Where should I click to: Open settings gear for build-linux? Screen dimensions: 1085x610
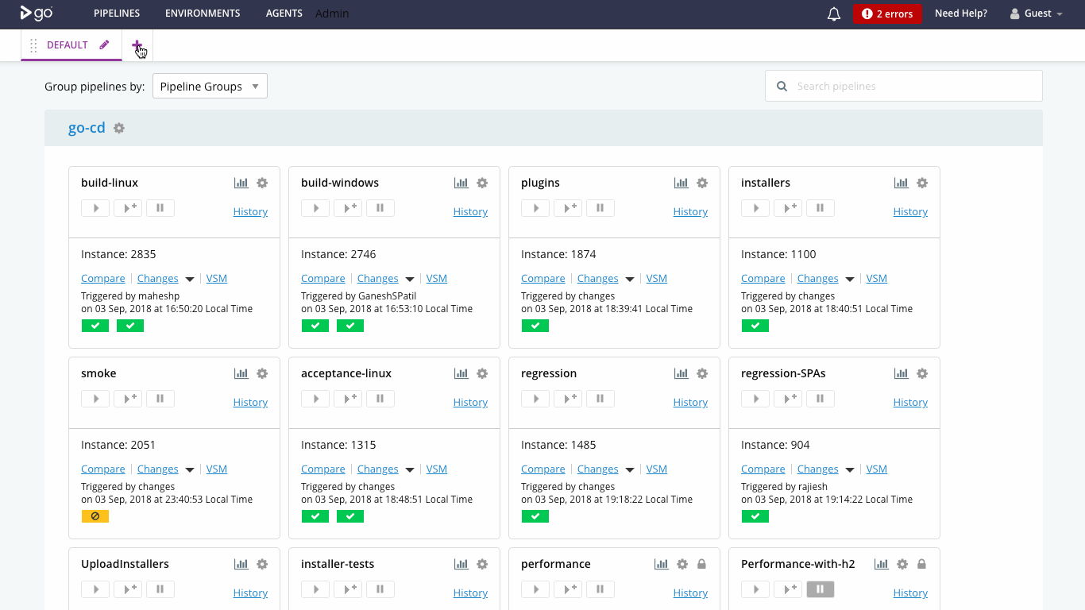(x=262, y=183)
